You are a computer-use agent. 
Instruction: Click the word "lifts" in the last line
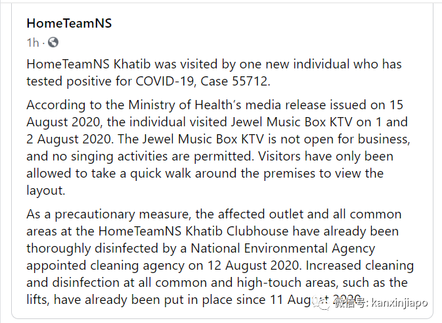39,300
